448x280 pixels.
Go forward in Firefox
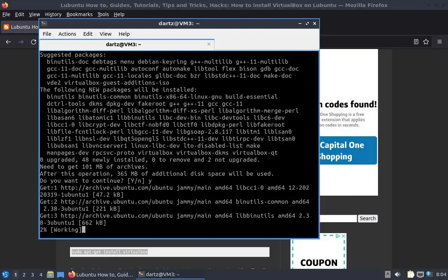click(x=21, y=42)
